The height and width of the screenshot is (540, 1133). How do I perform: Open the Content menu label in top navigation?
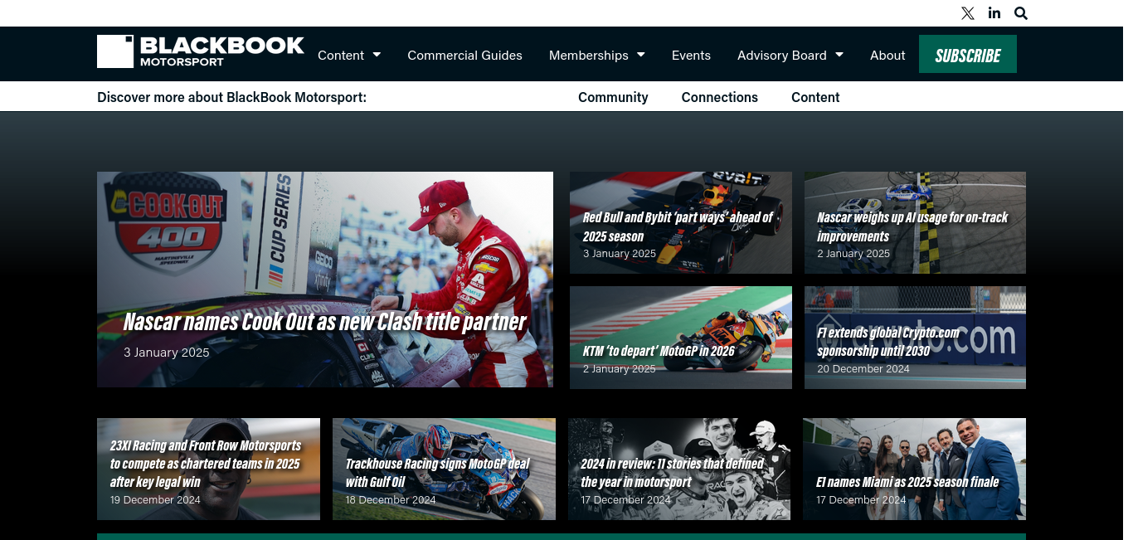pos(341,55)
